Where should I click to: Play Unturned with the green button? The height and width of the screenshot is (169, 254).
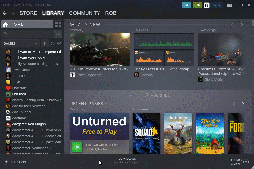pos(77,147)
